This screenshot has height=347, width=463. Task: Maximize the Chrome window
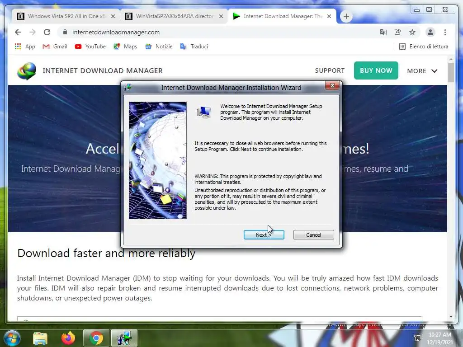(x=429, y=10)
